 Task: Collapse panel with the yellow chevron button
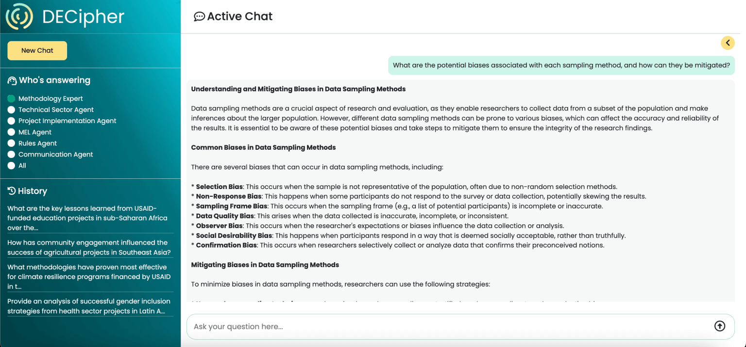click(x=728, y=43)
